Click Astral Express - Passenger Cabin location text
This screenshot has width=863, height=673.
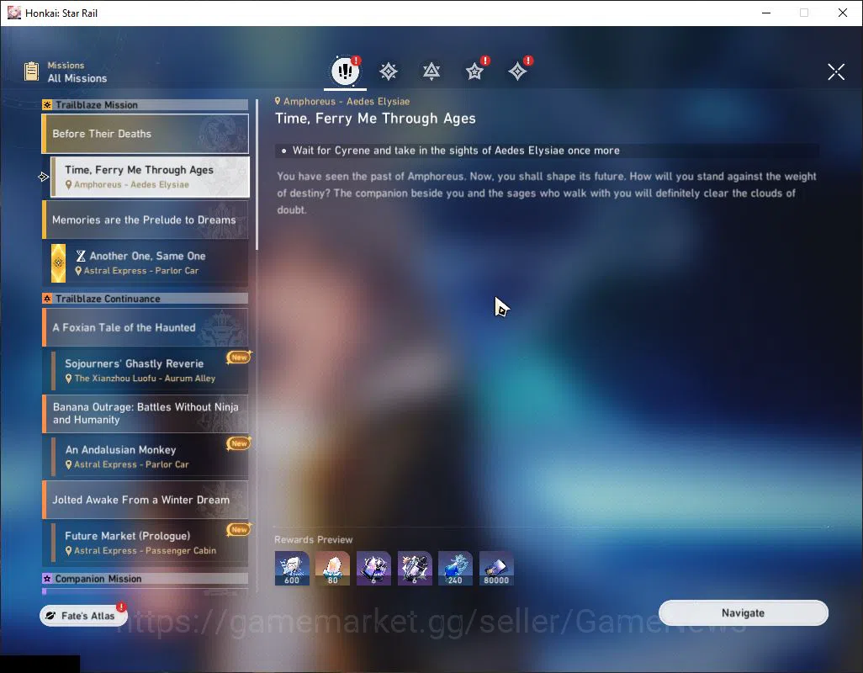click(146, 550)
